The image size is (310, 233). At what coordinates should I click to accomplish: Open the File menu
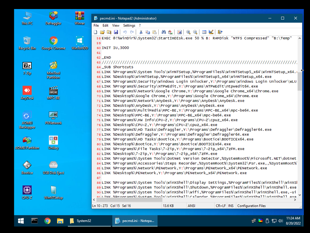96,26
